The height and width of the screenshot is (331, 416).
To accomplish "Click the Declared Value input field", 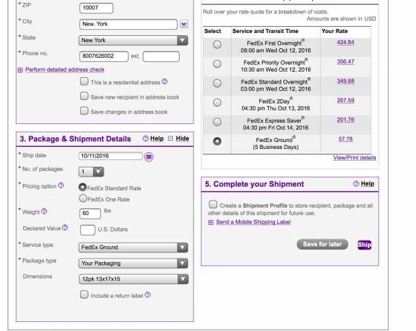I will coord(88,230).
